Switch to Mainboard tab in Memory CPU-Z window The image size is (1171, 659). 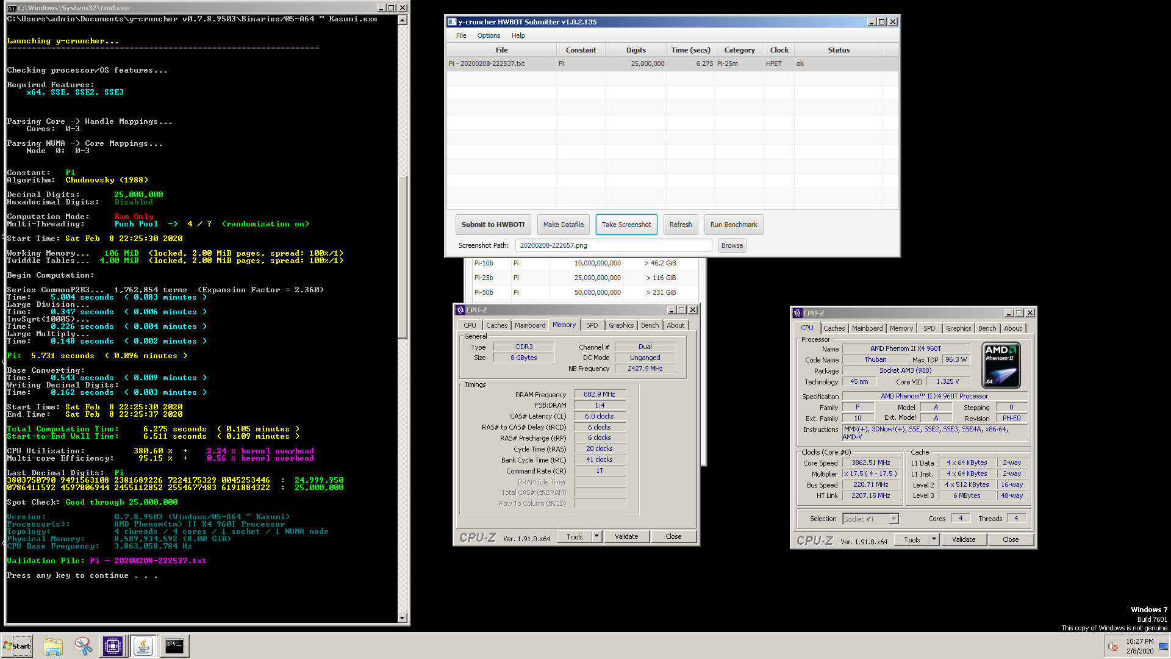530,325
